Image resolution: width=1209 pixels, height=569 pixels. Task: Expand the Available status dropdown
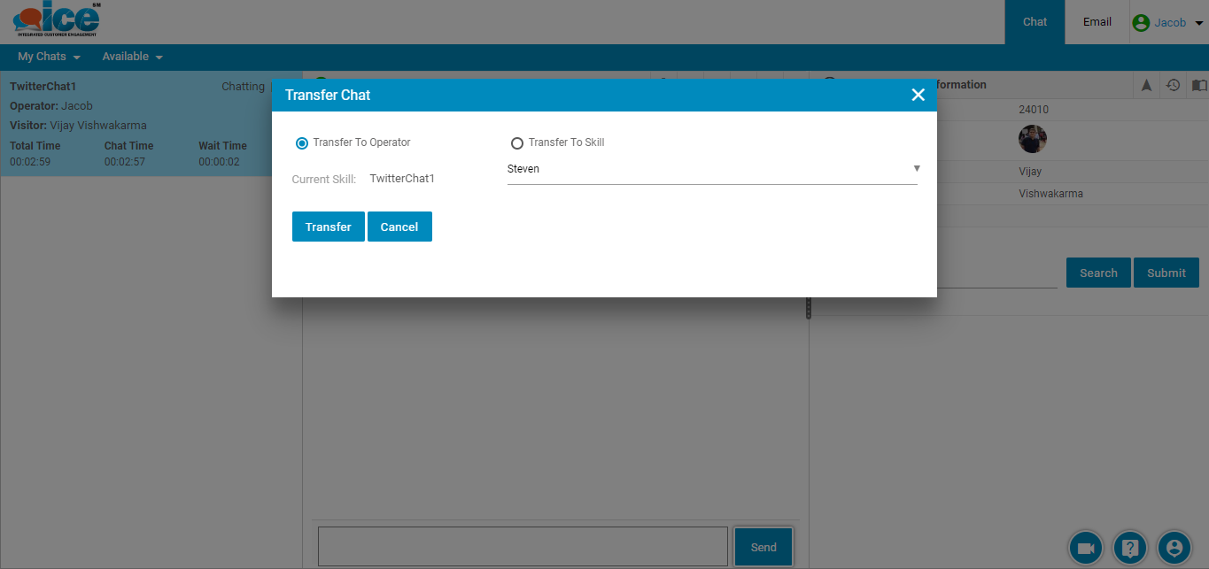[x=132, y=57]
